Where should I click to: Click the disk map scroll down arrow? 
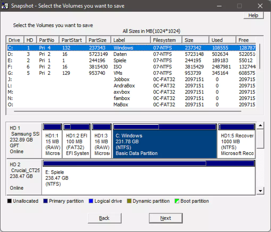(x=260, y=191)
